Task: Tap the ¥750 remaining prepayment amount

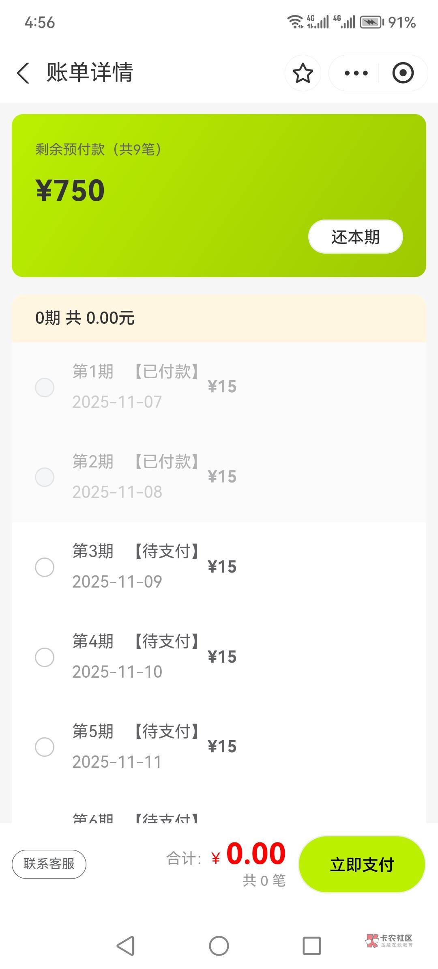Action: 71,191
